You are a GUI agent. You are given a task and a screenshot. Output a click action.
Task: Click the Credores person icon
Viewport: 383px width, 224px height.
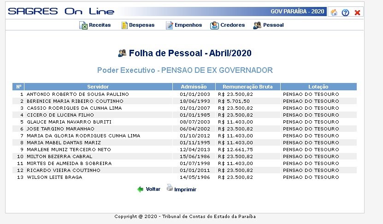coord(214,25)
